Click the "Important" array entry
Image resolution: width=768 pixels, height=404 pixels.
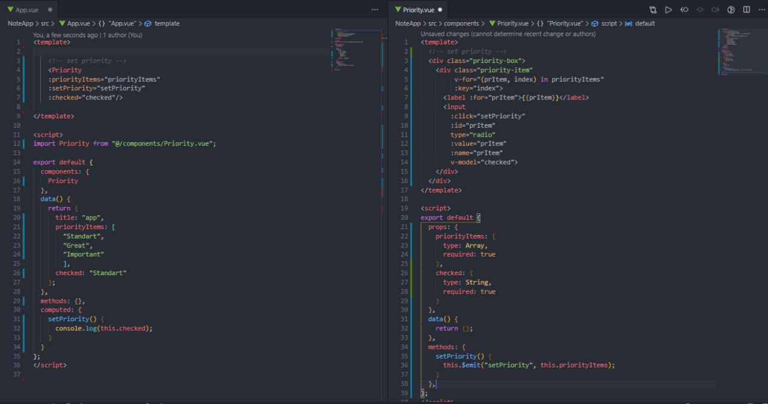pyautogui.click(x=83, y=255)
